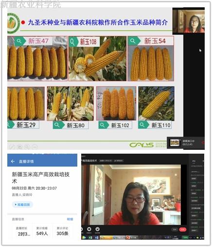The height and width of the screenshot is (247, 212).
Task: Click the red end-live button
Action: coord(183,229)
